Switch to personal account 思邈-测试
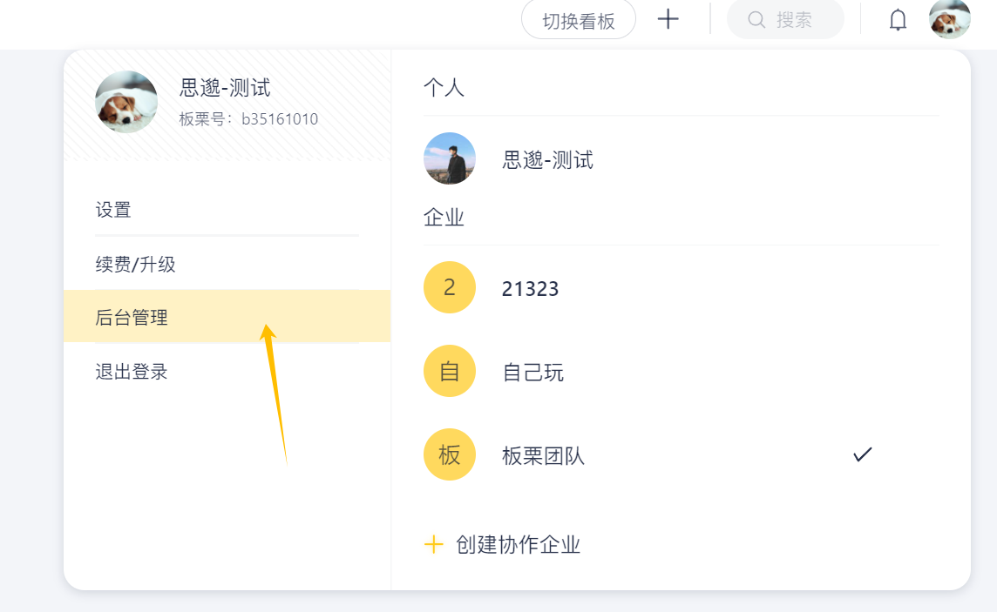The width and height of the screenshot is (997, 612). click(x=547, y=160)
